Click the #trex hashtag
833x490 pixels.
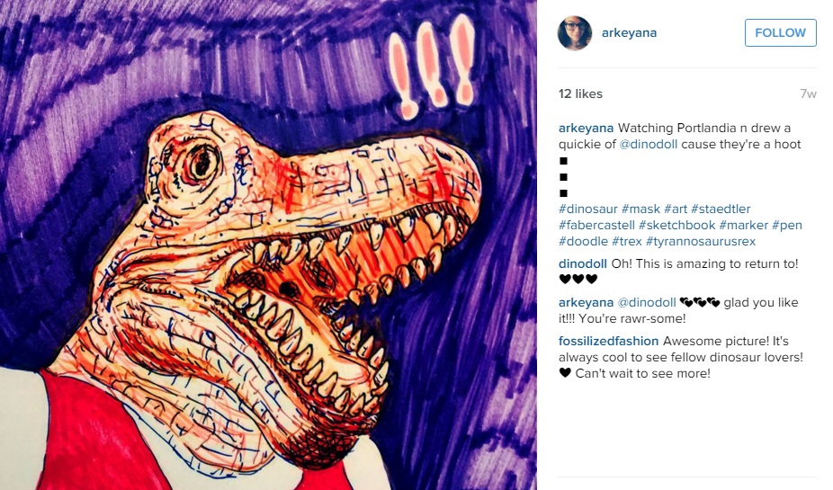click(x=627, y=242)
